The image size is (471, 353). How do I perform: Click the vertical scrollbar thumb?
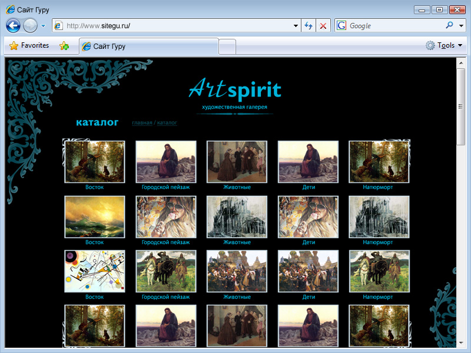[460, 107]
